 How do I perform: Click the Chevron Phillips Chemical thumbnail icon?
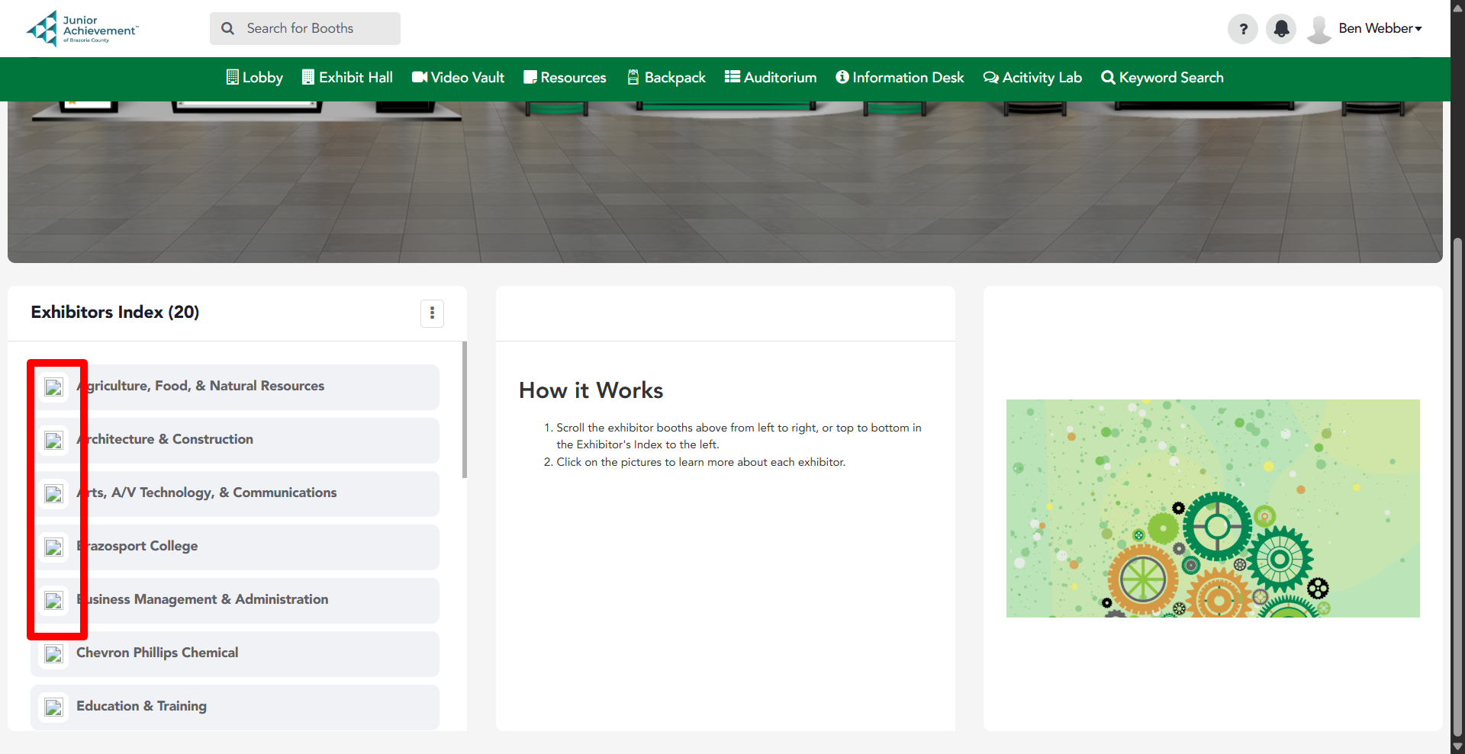click(53, 654)
